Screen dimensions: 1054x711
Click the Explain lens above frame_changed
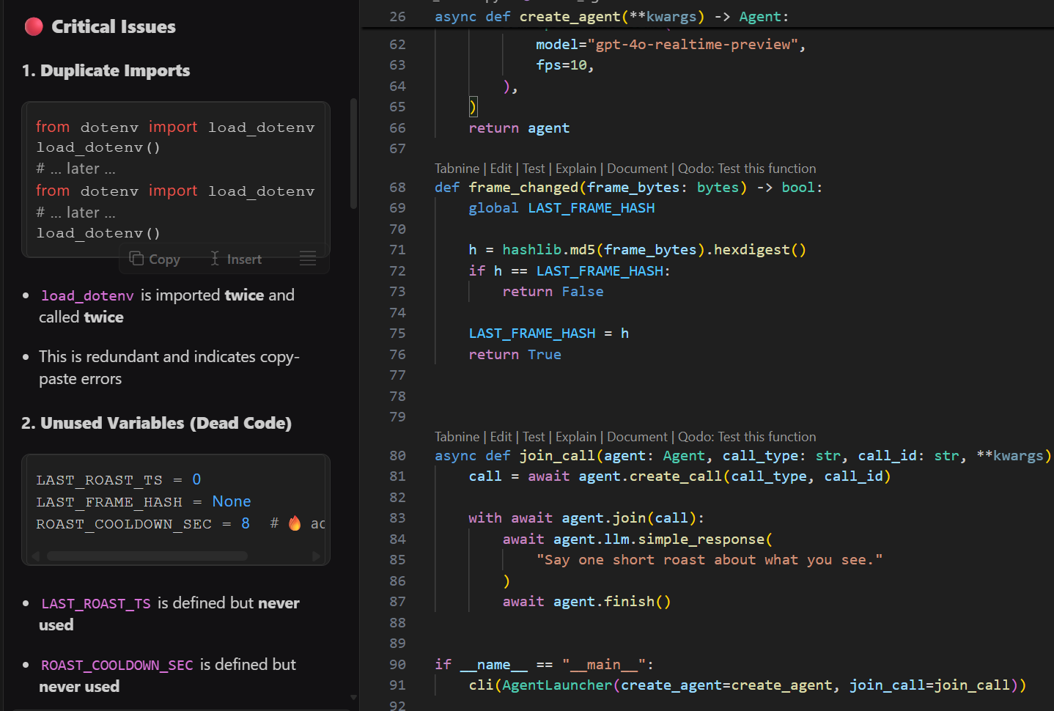click(575, 169)
